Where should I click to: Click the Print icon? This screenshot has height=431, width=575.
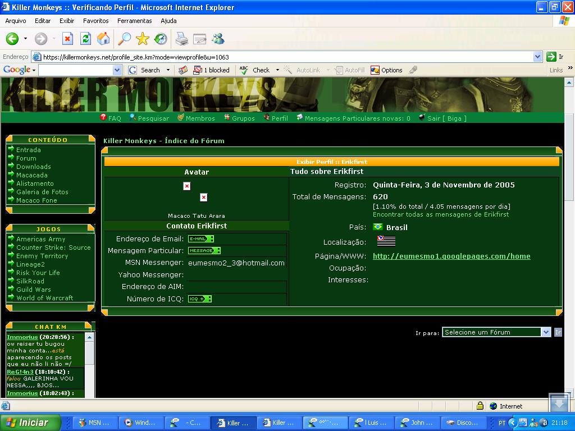pos(181,39)
